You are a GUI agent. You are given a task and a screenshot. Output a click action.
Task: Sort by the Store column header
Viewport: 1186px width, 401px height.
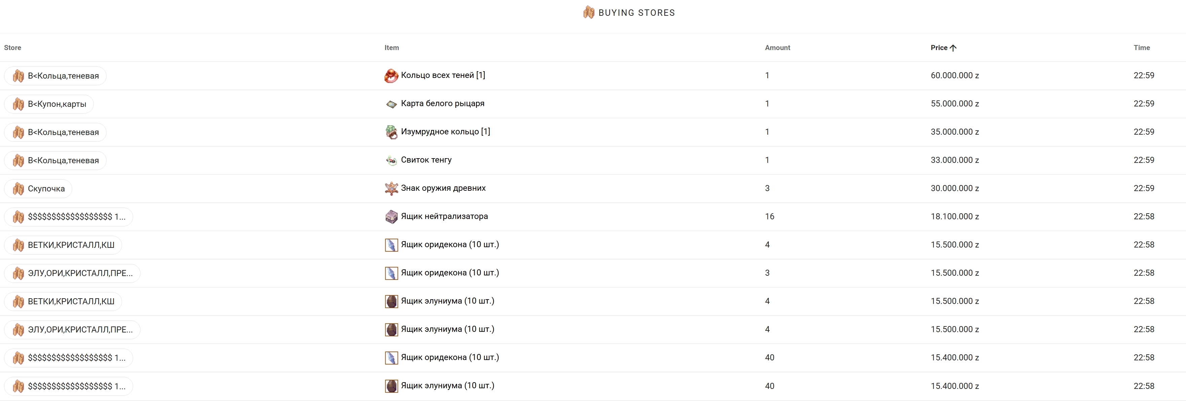(12, 48)
